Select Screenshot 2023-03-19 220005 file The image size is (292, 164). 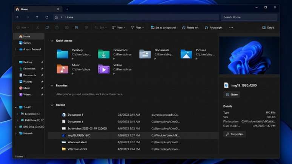(x=133, y=129)
